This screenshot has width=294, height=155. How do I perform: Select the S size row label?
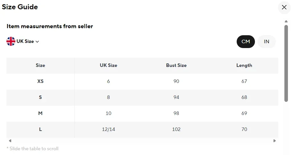point(40,97)
